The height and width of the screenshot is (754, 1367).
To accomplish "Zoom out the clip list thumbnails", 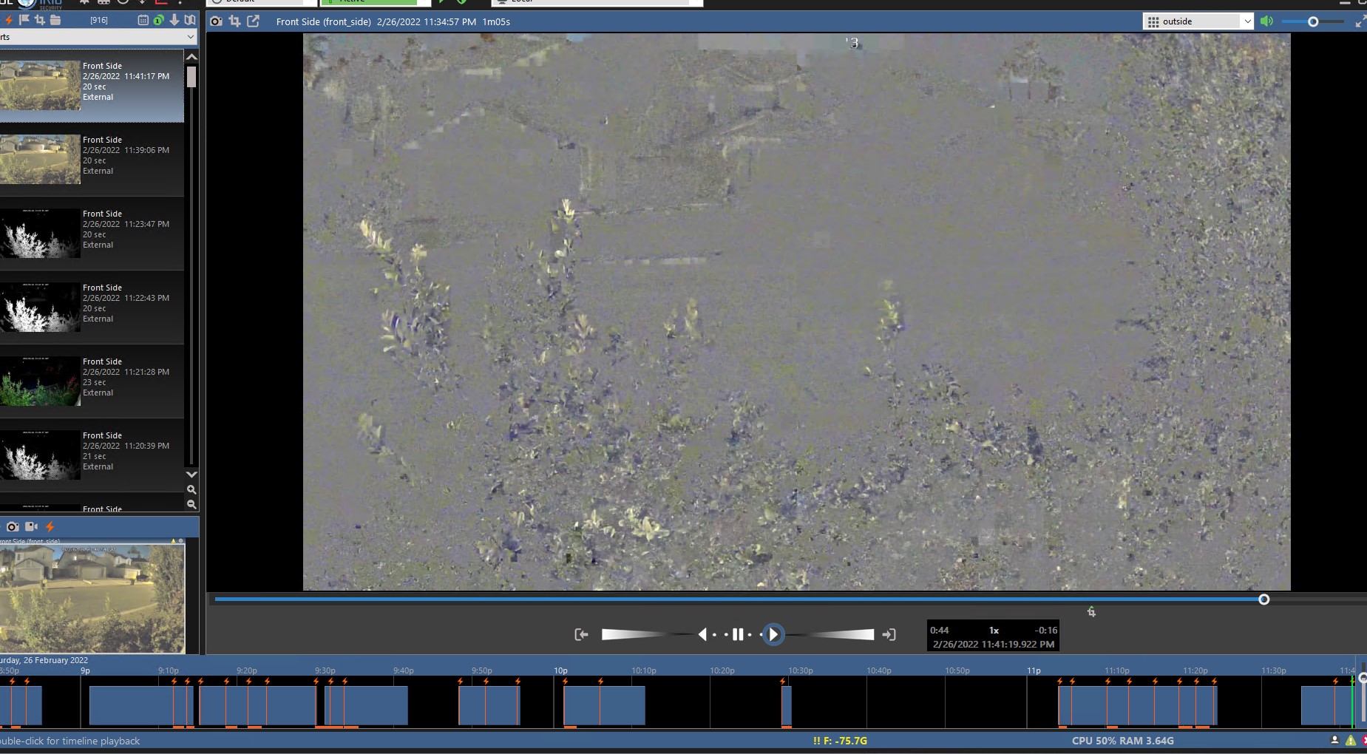I will click(191, 504).
